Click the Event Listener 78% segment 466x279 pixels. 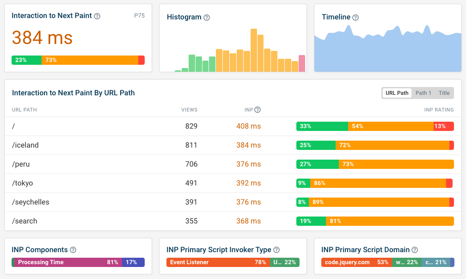218,262
